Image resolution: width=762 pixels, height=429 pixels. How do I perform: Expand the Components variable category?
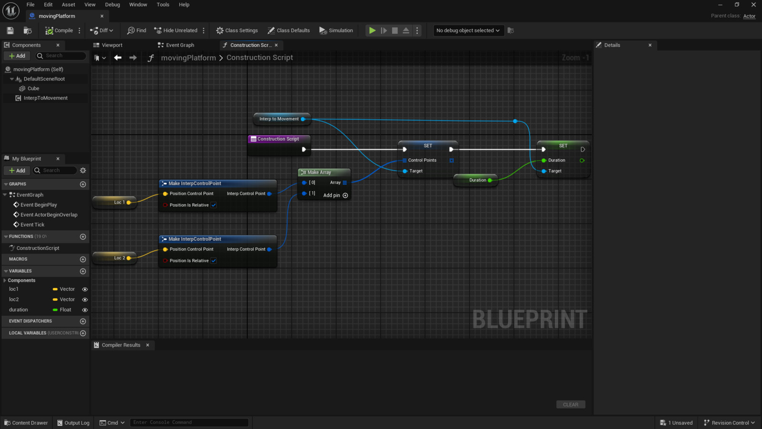click(x=5, y=281)
